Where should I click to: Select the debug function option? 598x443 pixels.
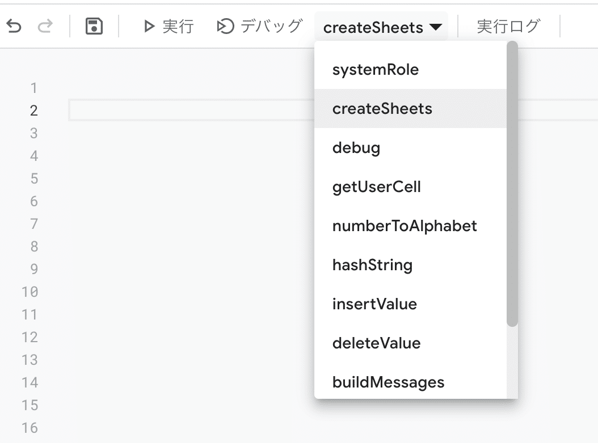click(356, 148)
